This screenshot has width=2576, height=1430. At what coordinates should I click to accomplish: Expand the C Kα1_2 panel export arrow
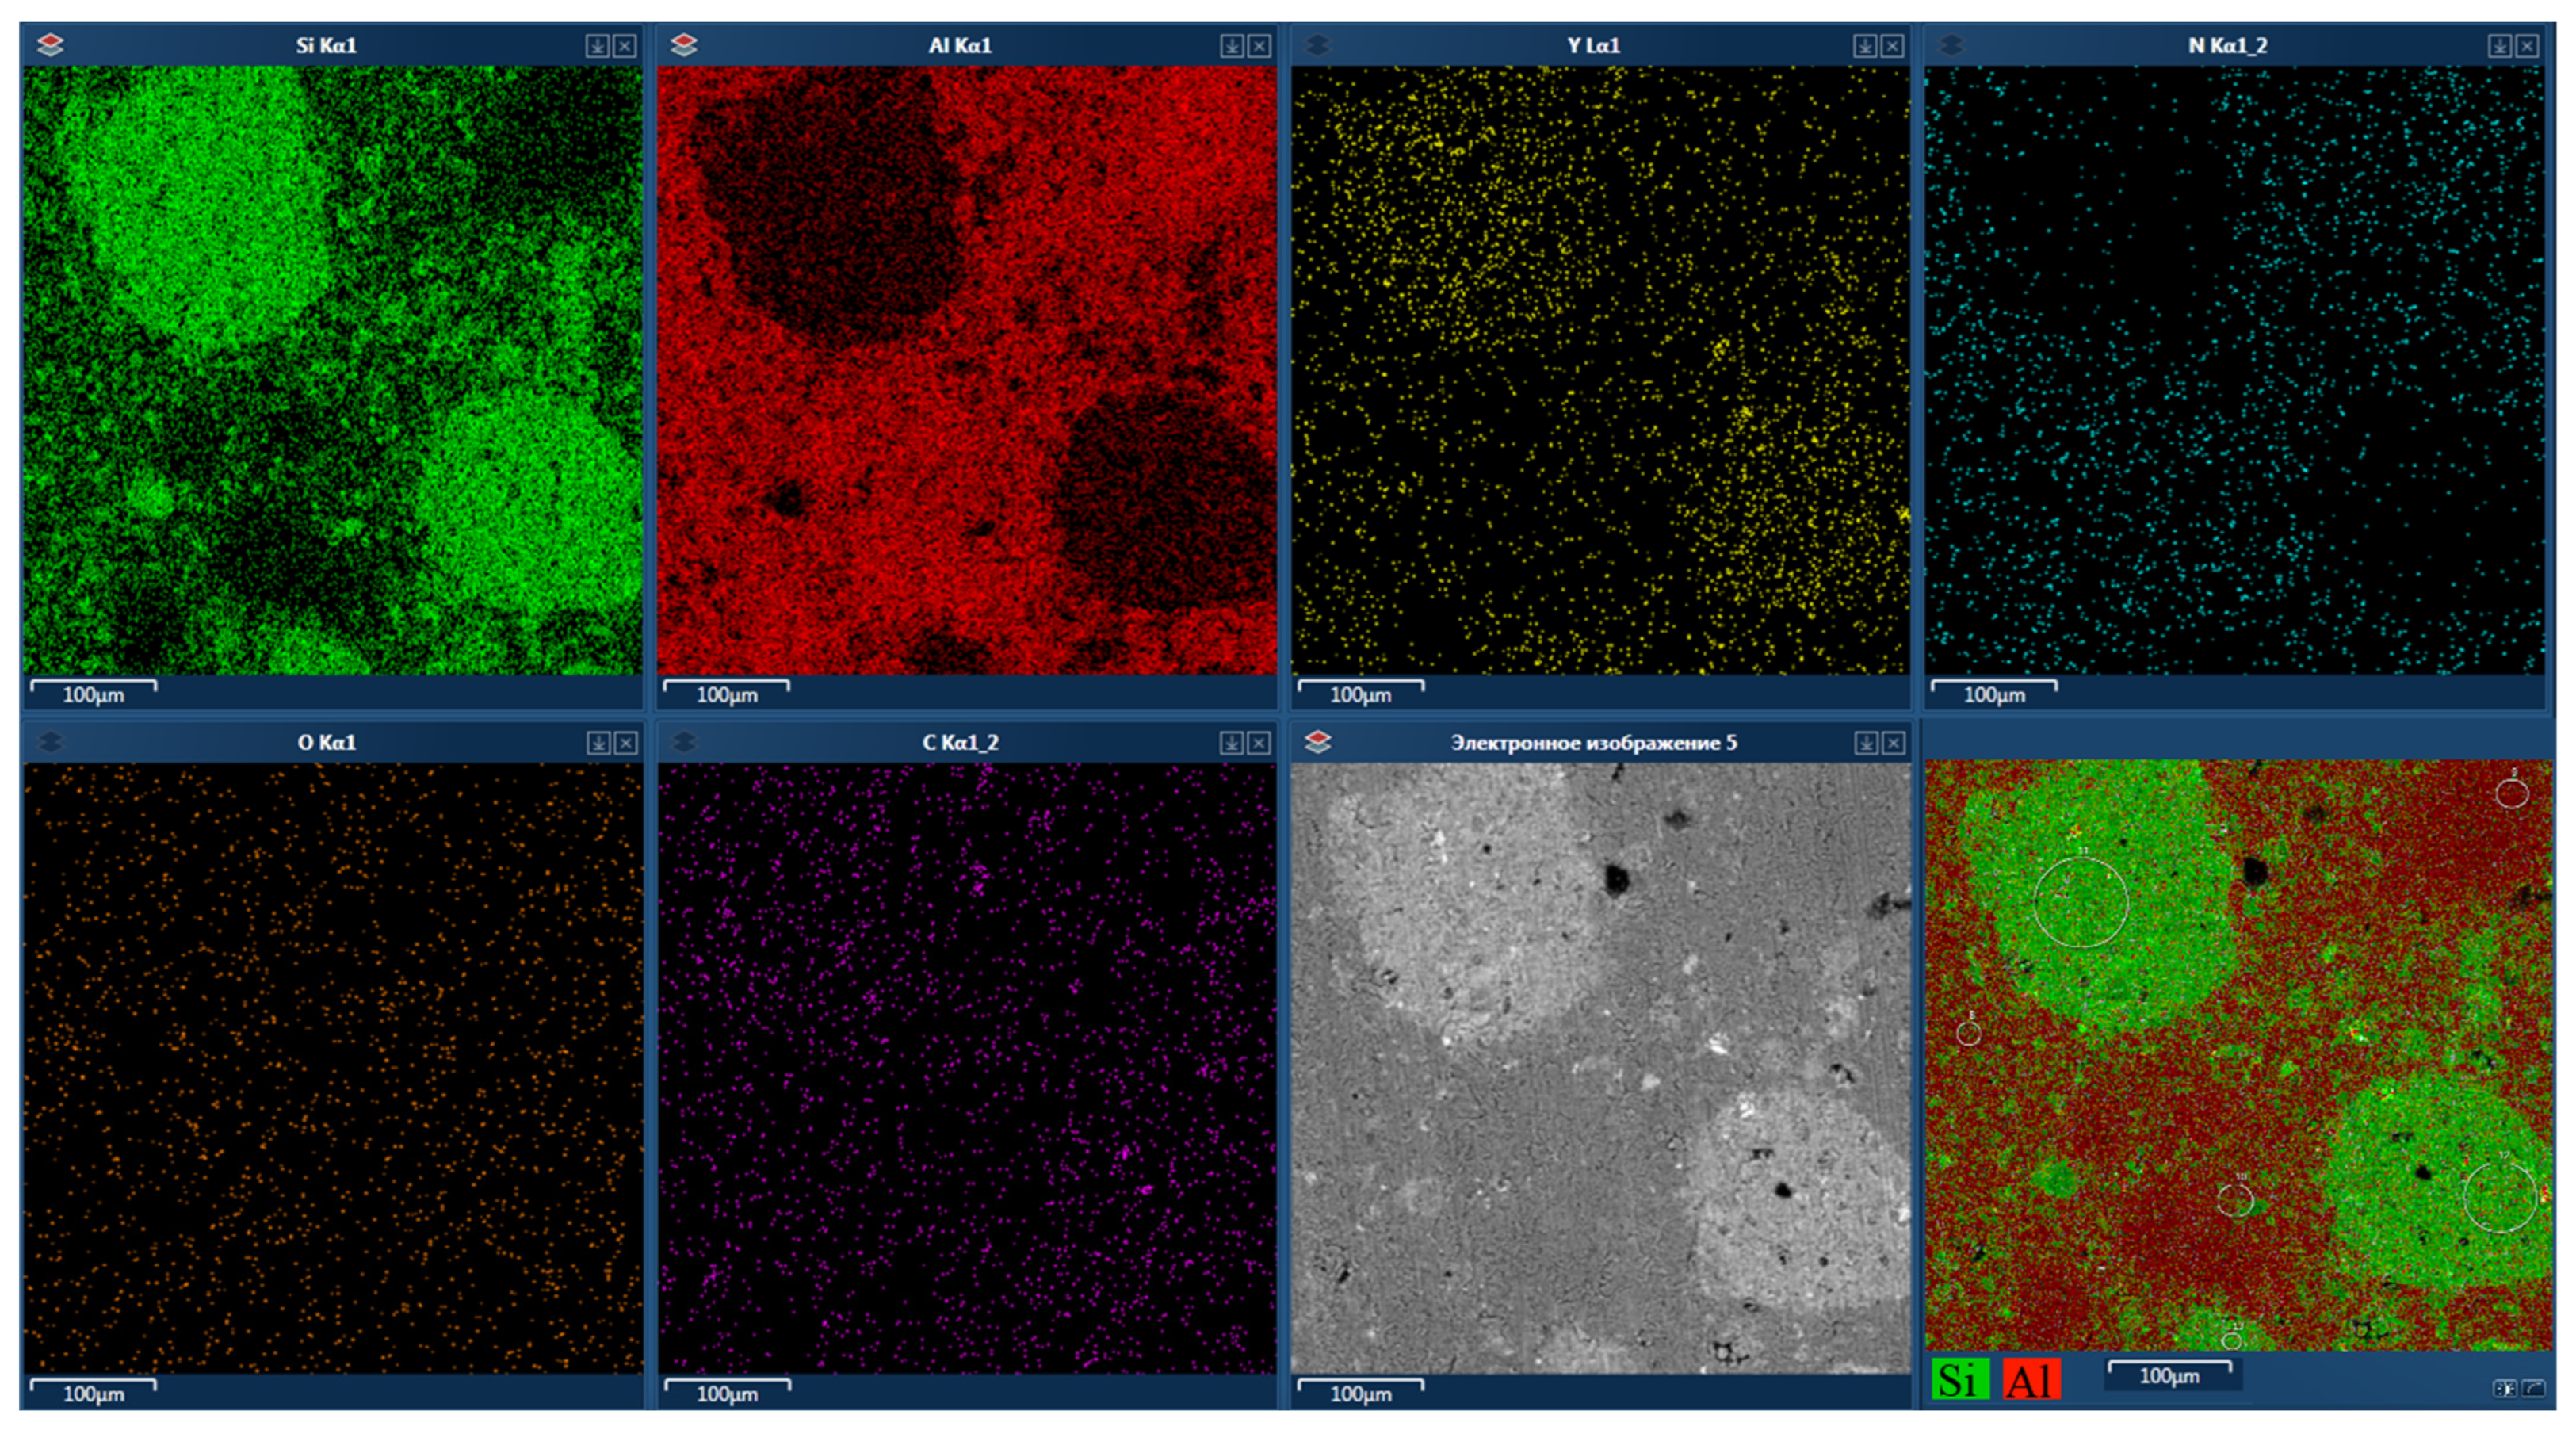click(x=1231, y=743)
